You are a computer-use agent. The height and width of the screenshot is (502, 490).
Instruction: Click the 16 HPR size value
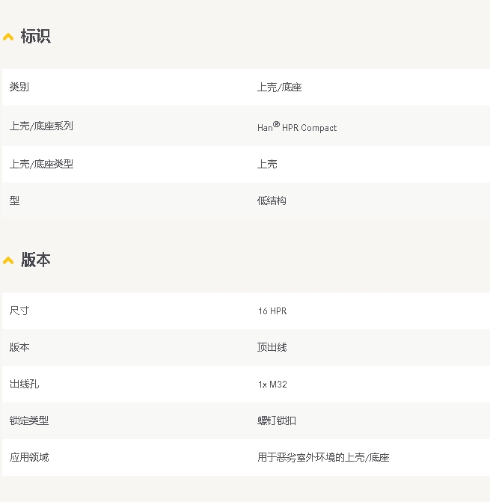click(x=272, y=311)
